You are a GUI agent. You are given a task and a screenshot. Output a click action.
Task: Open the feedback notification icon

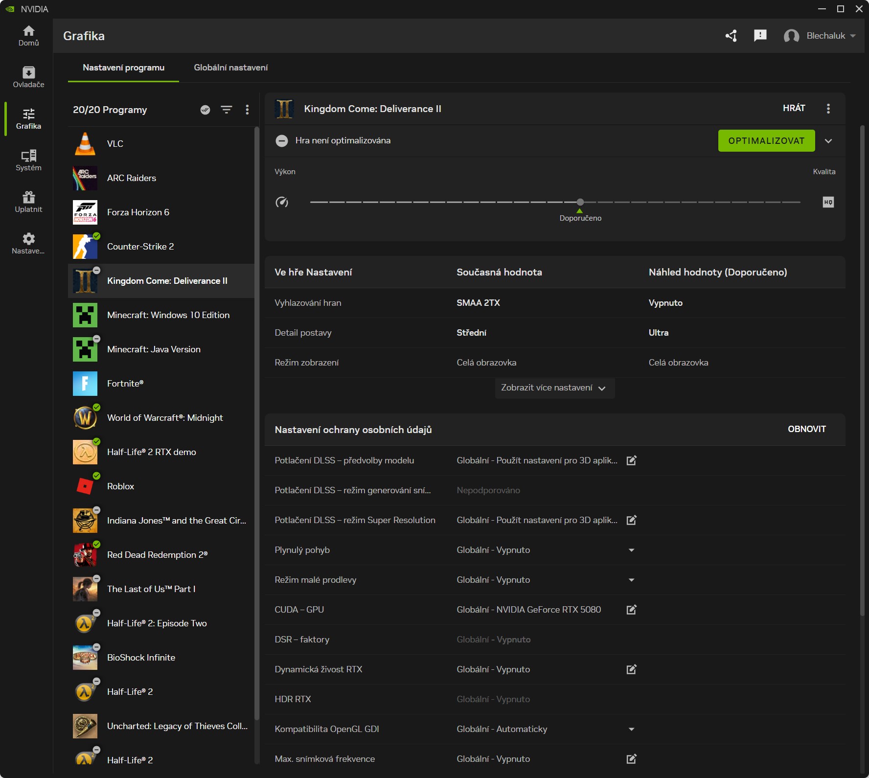pyautogui.click(x=760, y=36)
